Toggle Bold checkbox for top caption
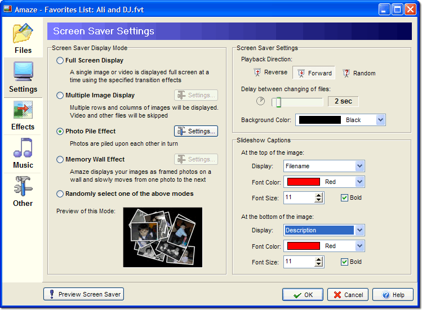This screenshot has width=422, height=310. click(x=344, y=198)
